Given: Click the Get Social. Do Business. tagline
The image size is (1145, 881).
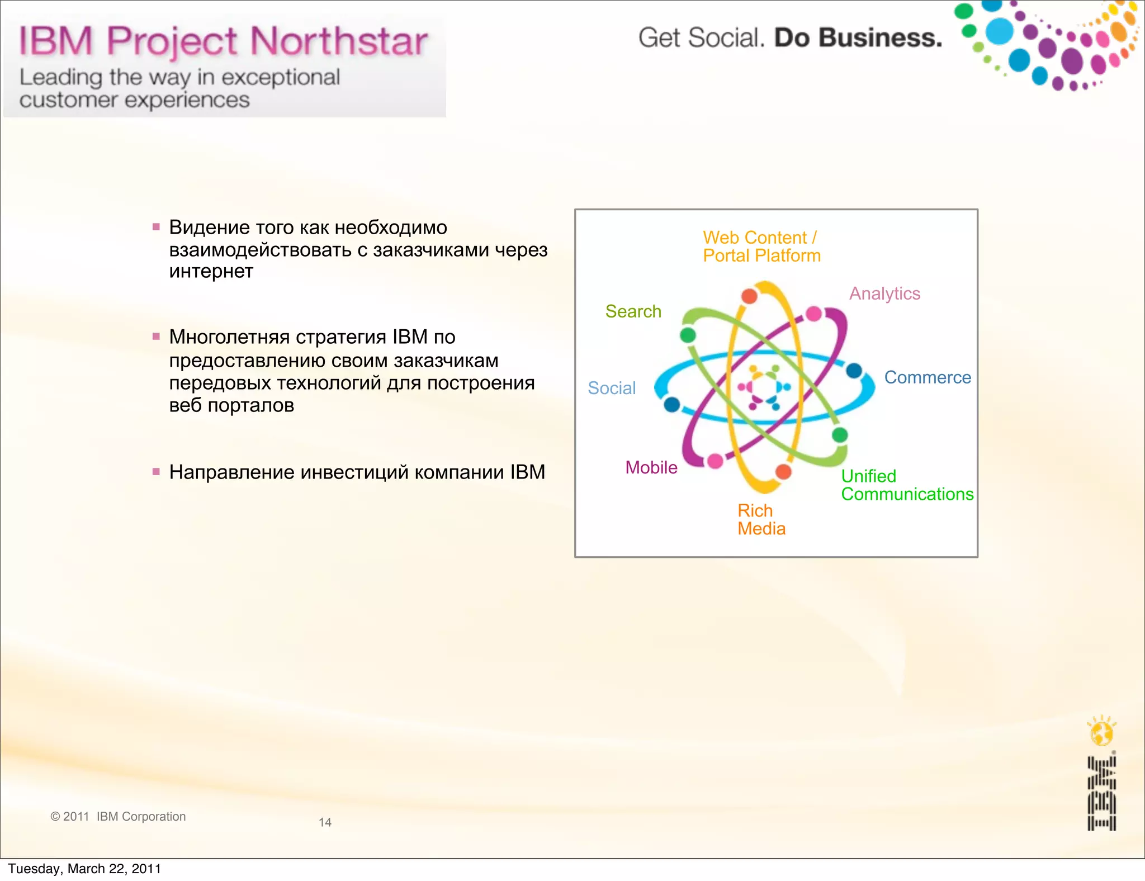Looking at the screenshot, I should [790, 38].
